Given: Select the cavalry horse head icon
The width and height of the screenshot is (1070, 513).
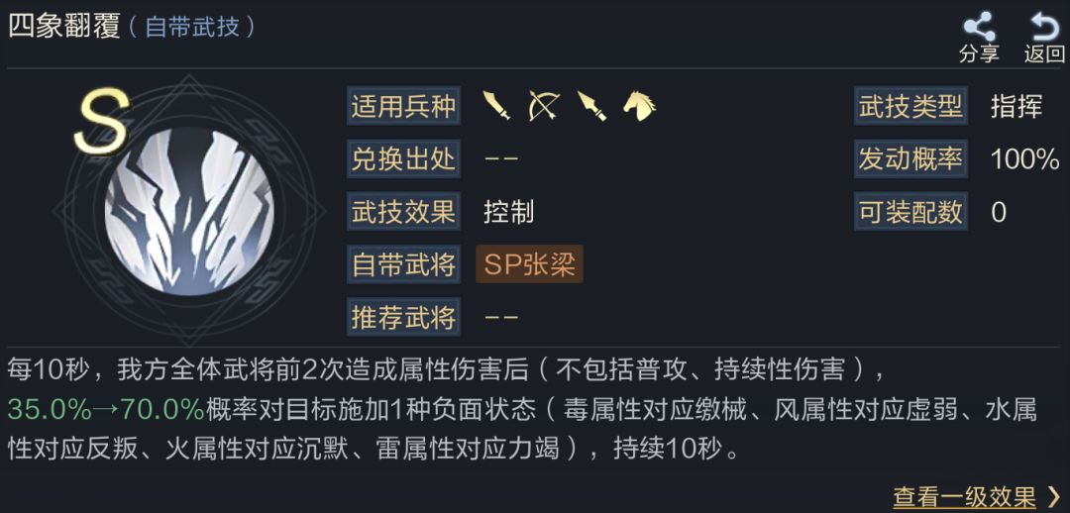Looking at the screenshot, I should pyautogui.click(x=639, y=105).
